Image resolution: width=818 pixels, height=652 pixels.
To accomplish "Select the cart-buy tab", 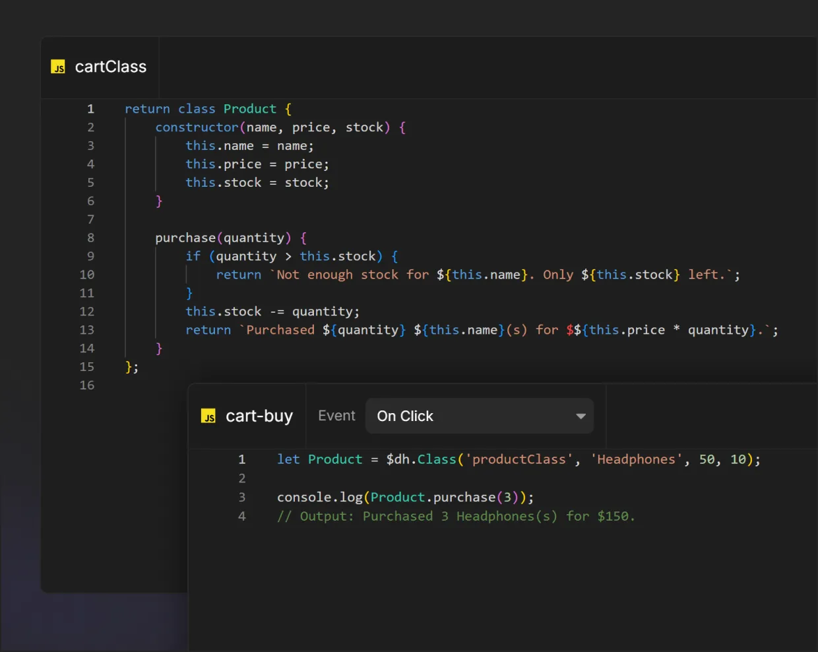I will point(247,416).
